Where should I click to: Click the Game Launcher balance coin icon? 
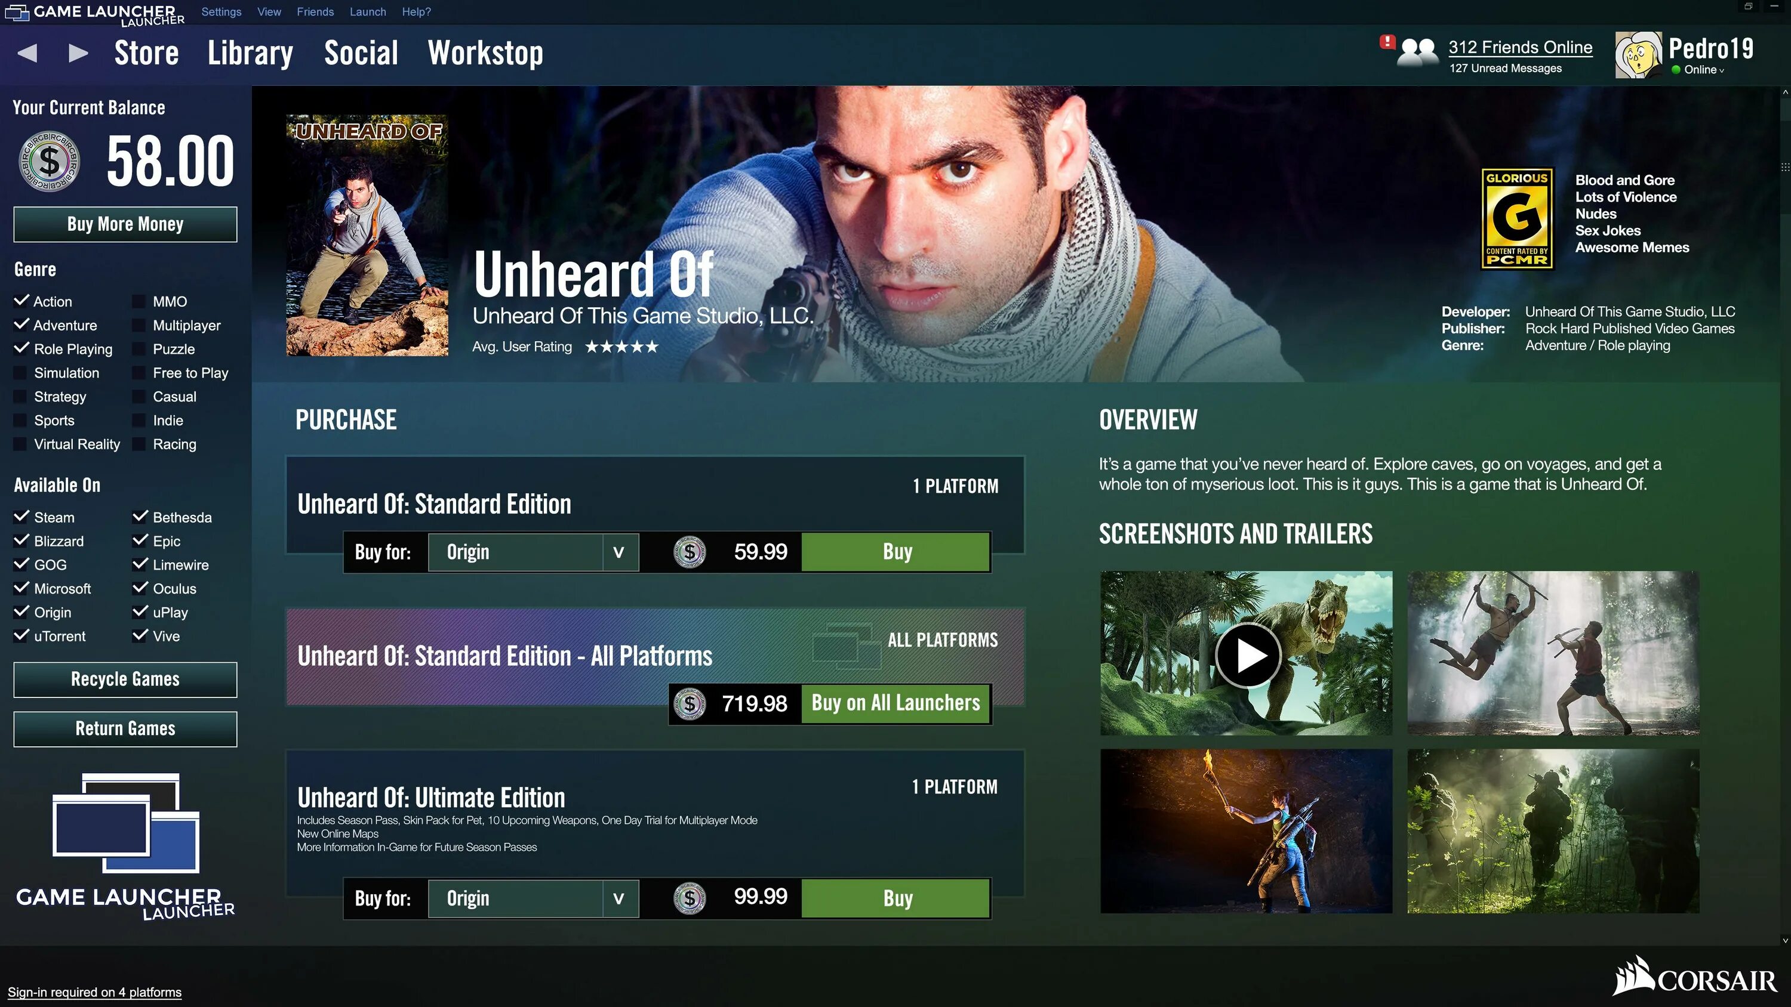pyautogui.click(x=49, y=161)
